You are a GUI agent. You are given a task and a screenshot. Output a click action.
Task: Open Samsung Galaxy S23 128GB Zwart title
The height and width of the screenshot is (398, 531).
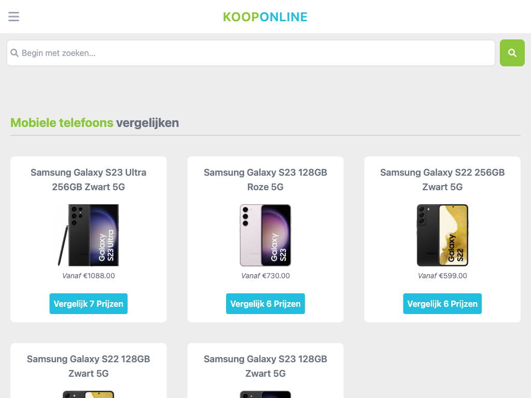click(265, 366)
